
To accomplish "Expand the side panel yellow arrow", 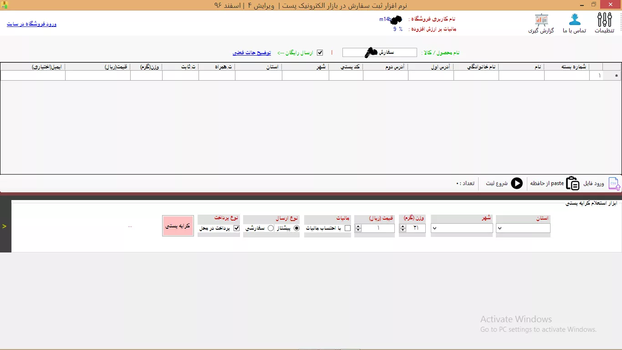I will click(5, 226).
